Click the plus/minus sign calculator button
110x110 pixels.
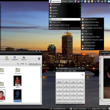click(x=80, y=82)
